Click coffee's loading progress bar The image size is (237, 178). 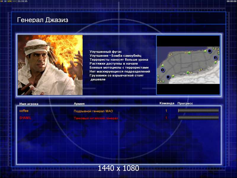coord(198,111)
